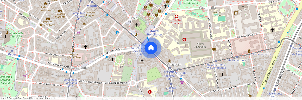The height and width of the screenshot is (100, 302).
Task: Select the Pronto Soccorso red cross icon
Action: coord(176,17)
